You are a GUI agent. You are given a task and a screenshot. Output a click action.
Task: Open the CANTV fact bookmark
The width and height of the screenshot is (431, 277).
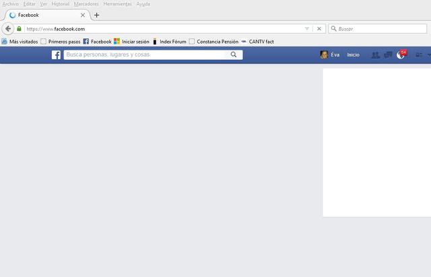coord(257,42)
